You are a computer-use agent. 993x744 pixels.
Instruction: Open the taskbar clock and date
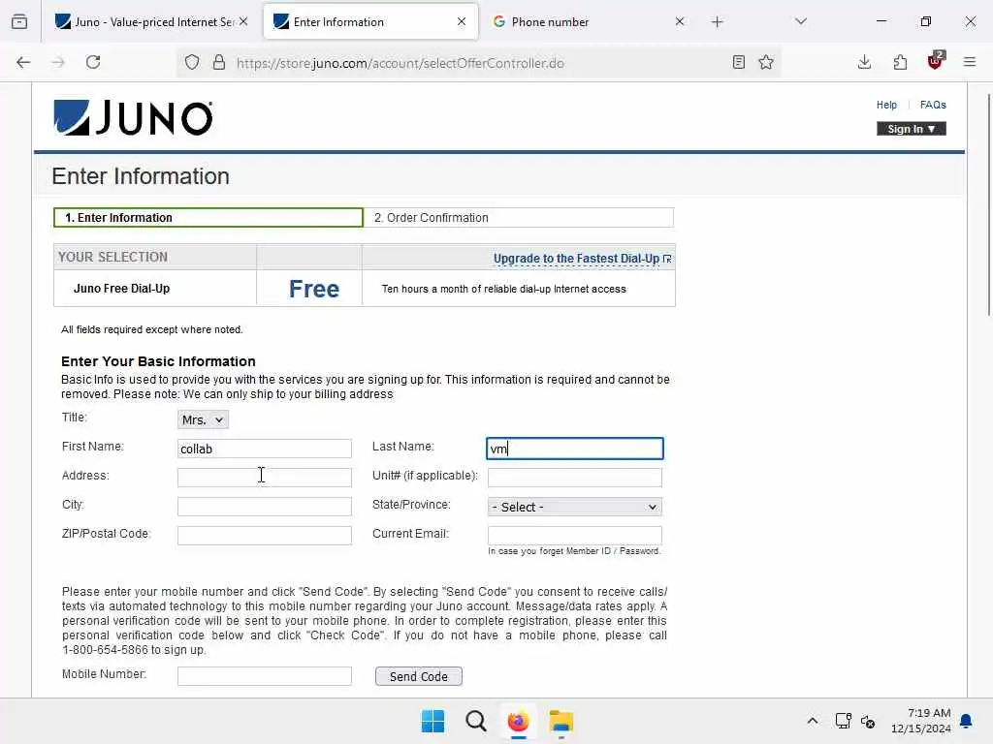coord(921,721)
